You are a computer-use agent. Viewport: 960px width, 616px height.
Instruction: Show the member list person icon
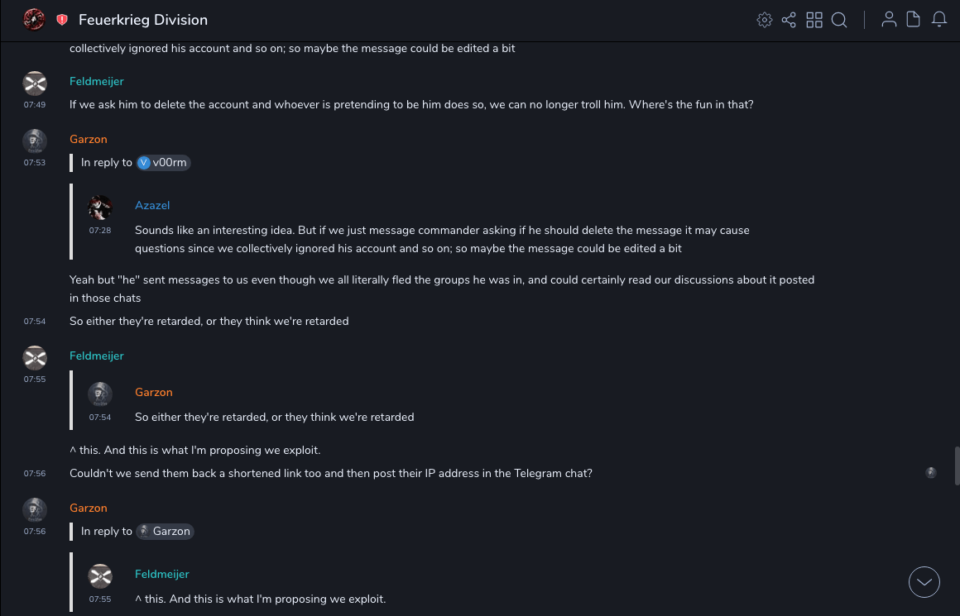click(x=889, y=20)
